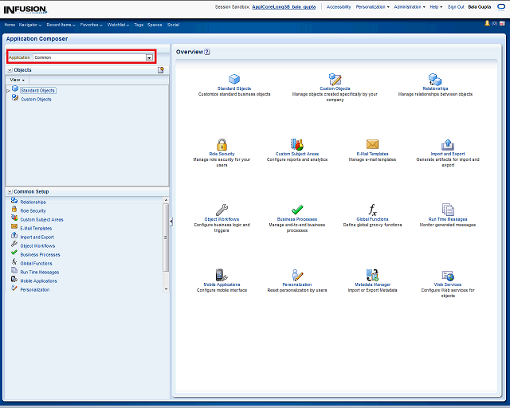Open the Standard Objects overview icon
Screen dimensions: 510x408
(x=234, y=79)
